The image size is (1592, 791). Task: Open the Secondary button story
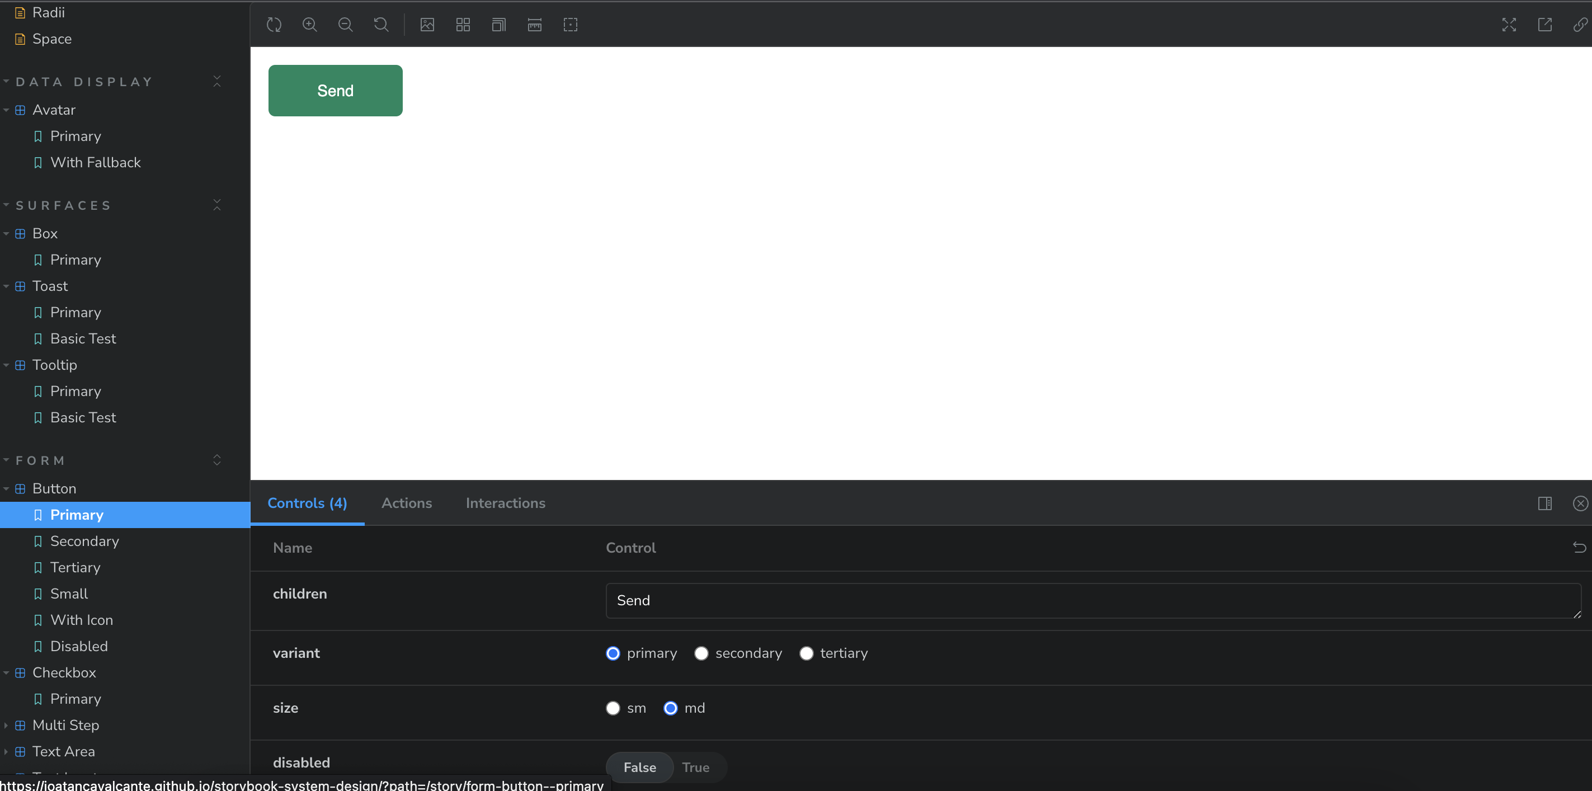(84, 541)
